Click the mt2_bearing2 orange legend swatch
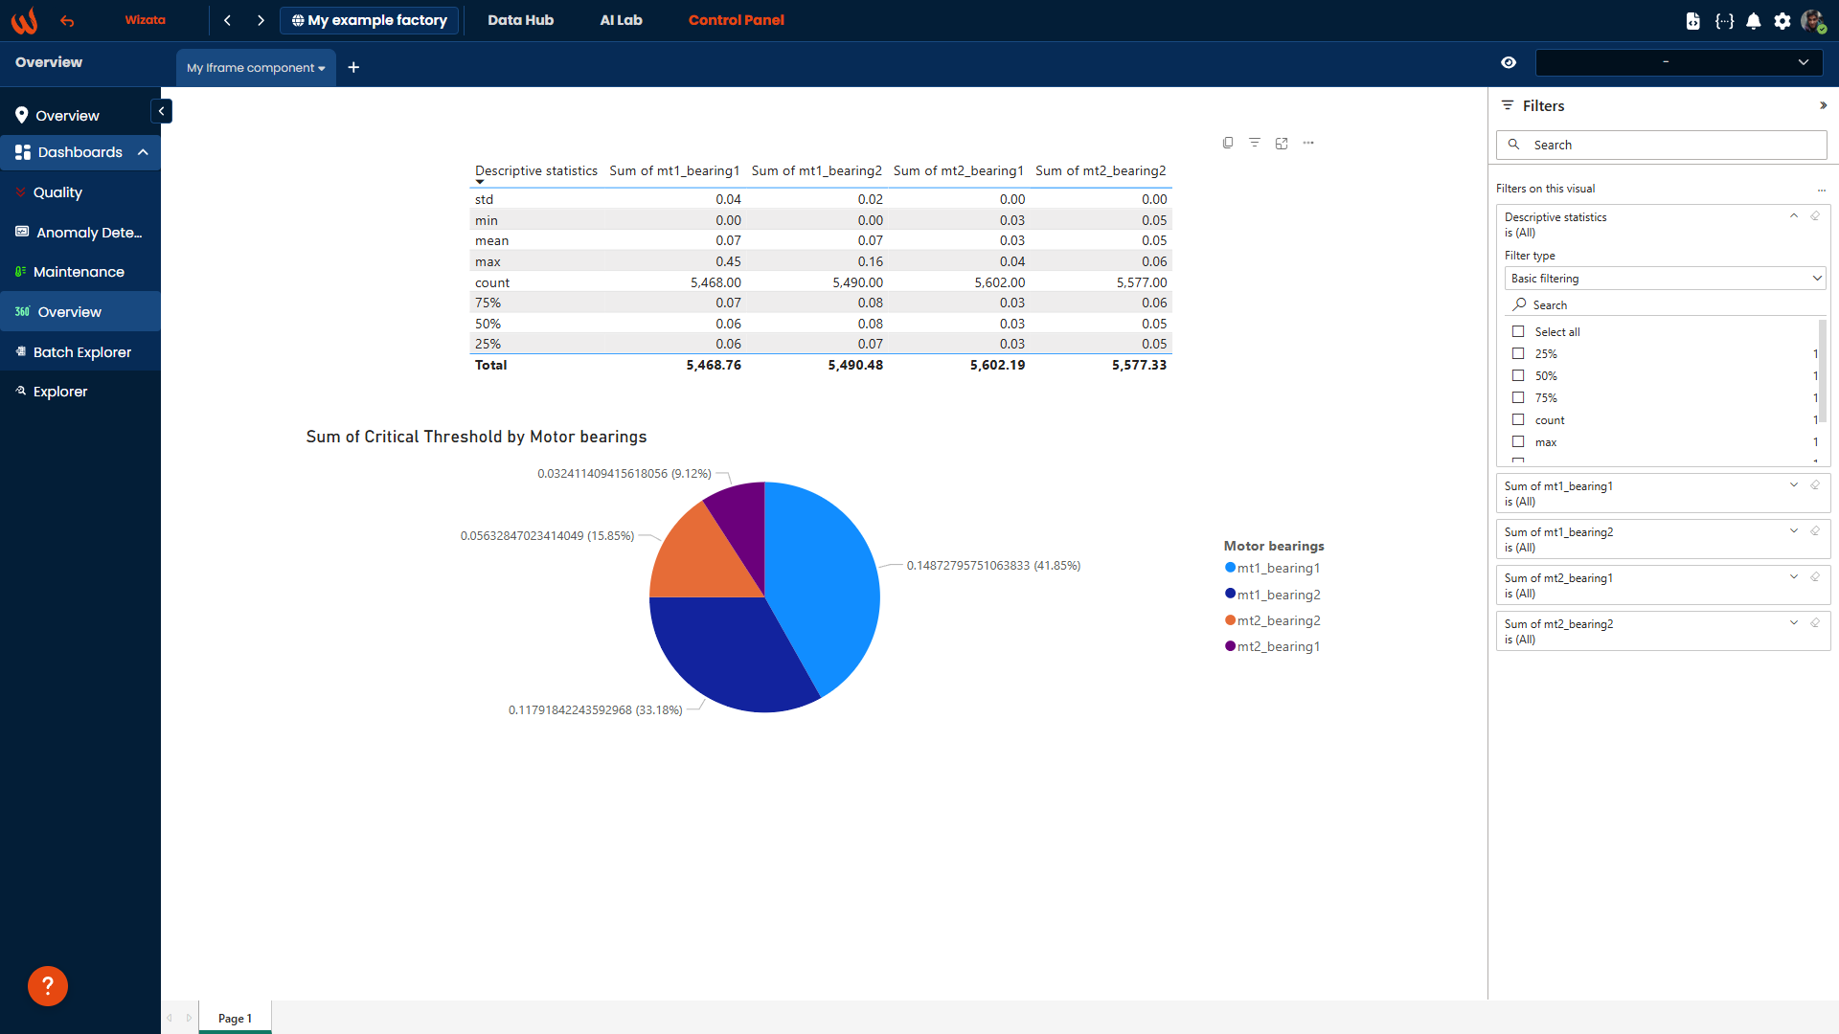Screen dimensions: 1839x1034 (x=1230, y=620)
